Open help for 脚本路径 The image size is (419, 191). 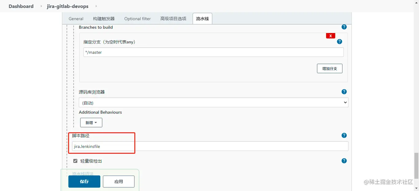[x=344, y=135]
